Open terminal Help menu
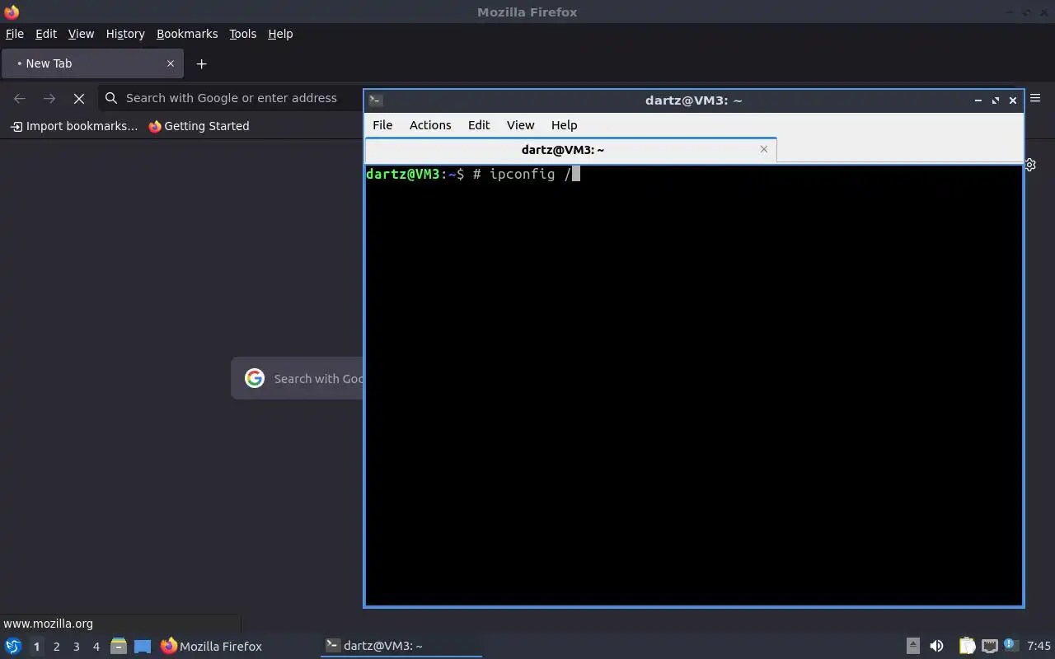Viewport: 1055px width, 659px height. pos(564,125)
